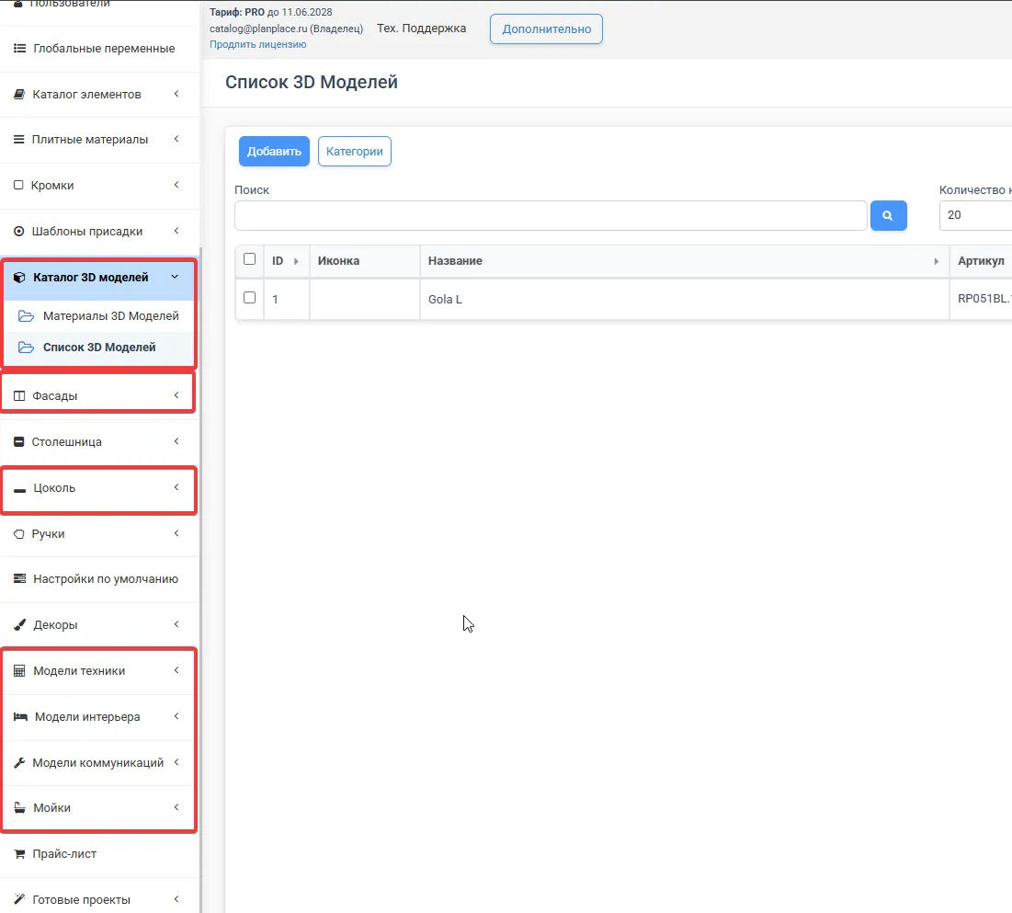Viewport: 1012px width, 913px height.
Task: Collapse Каталог 3D моделей with its chevron
Action: [x=175, y=277]
